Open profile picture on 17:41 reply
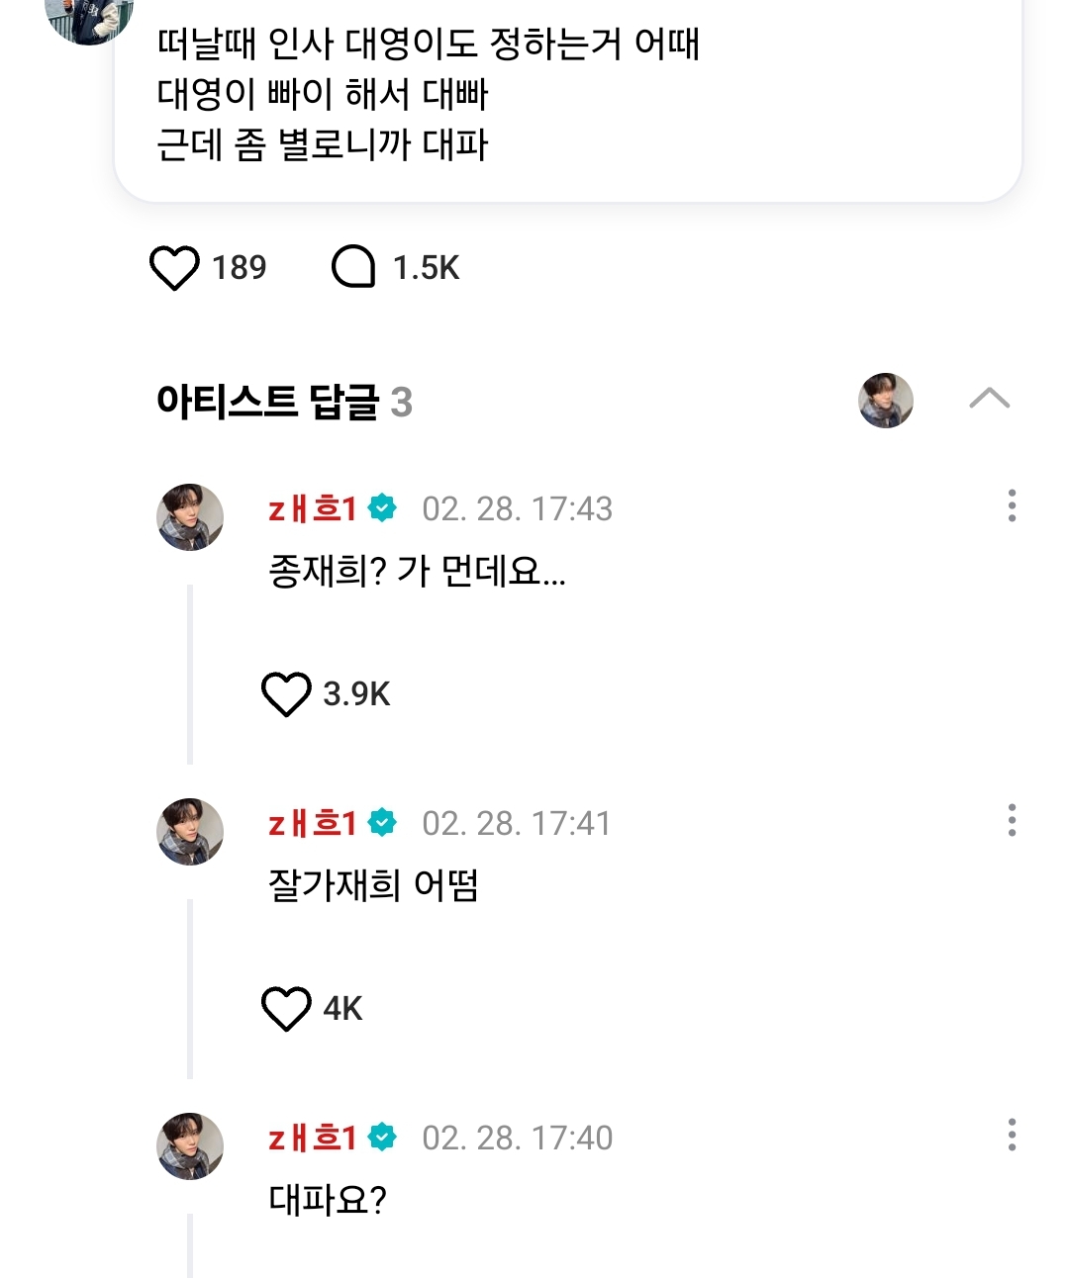 (190, 832)
